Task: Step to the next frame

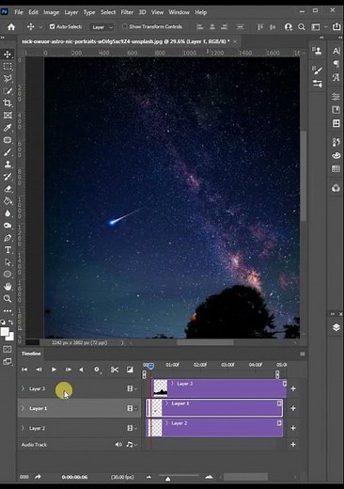Action: pyautogui.click(x=68, y=370)
